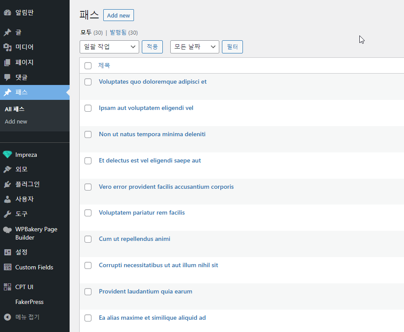Click the Custom Fields table icon
This screenshot has height=332, width=404.
pos(7,267)
